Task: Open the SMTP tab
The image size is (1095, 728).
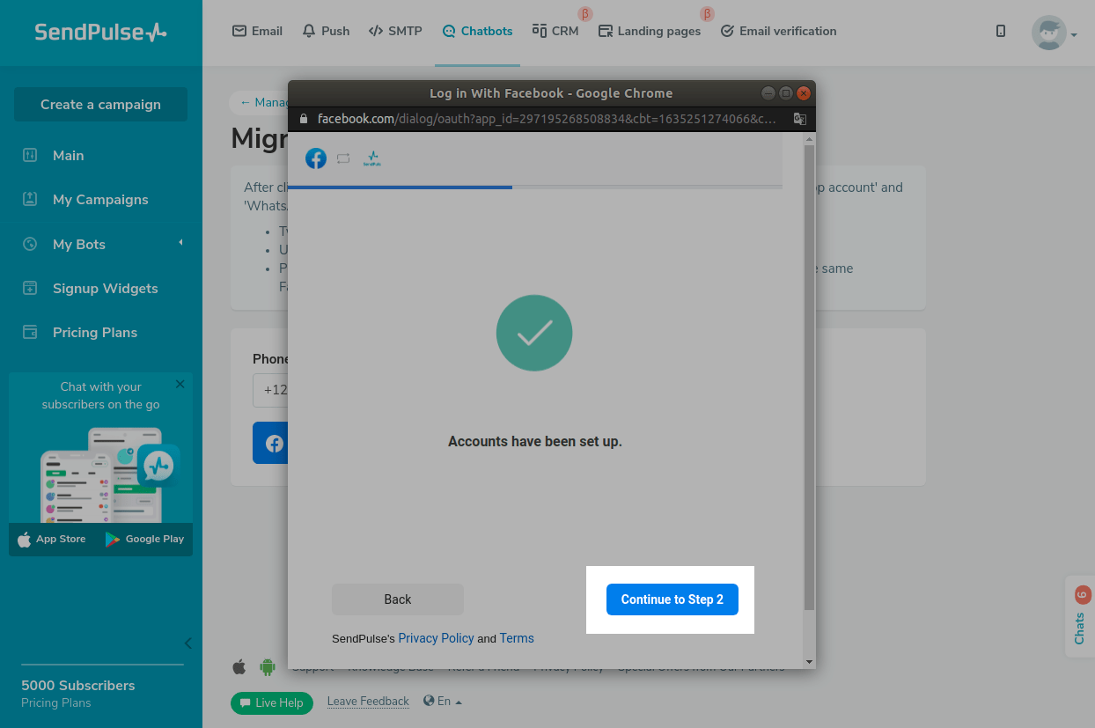Action: 394,31
